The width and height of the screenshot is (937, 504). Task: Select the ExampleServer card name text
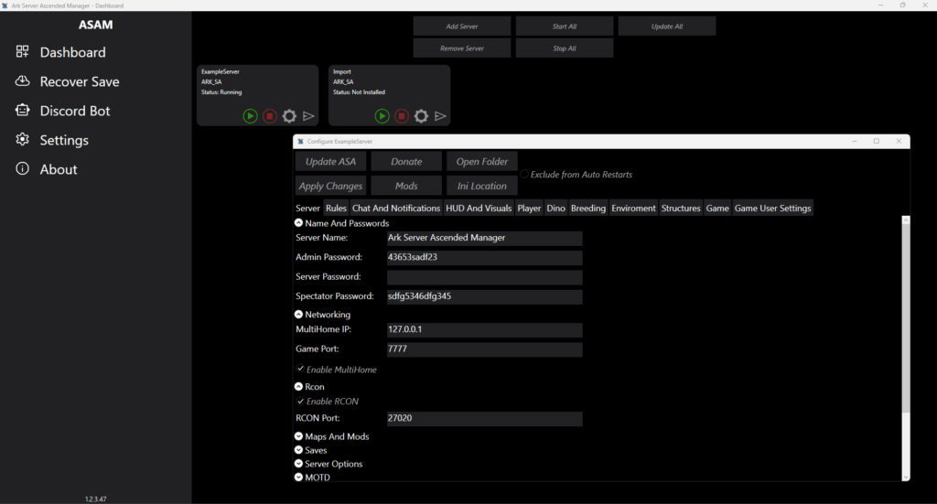(221, 71)
